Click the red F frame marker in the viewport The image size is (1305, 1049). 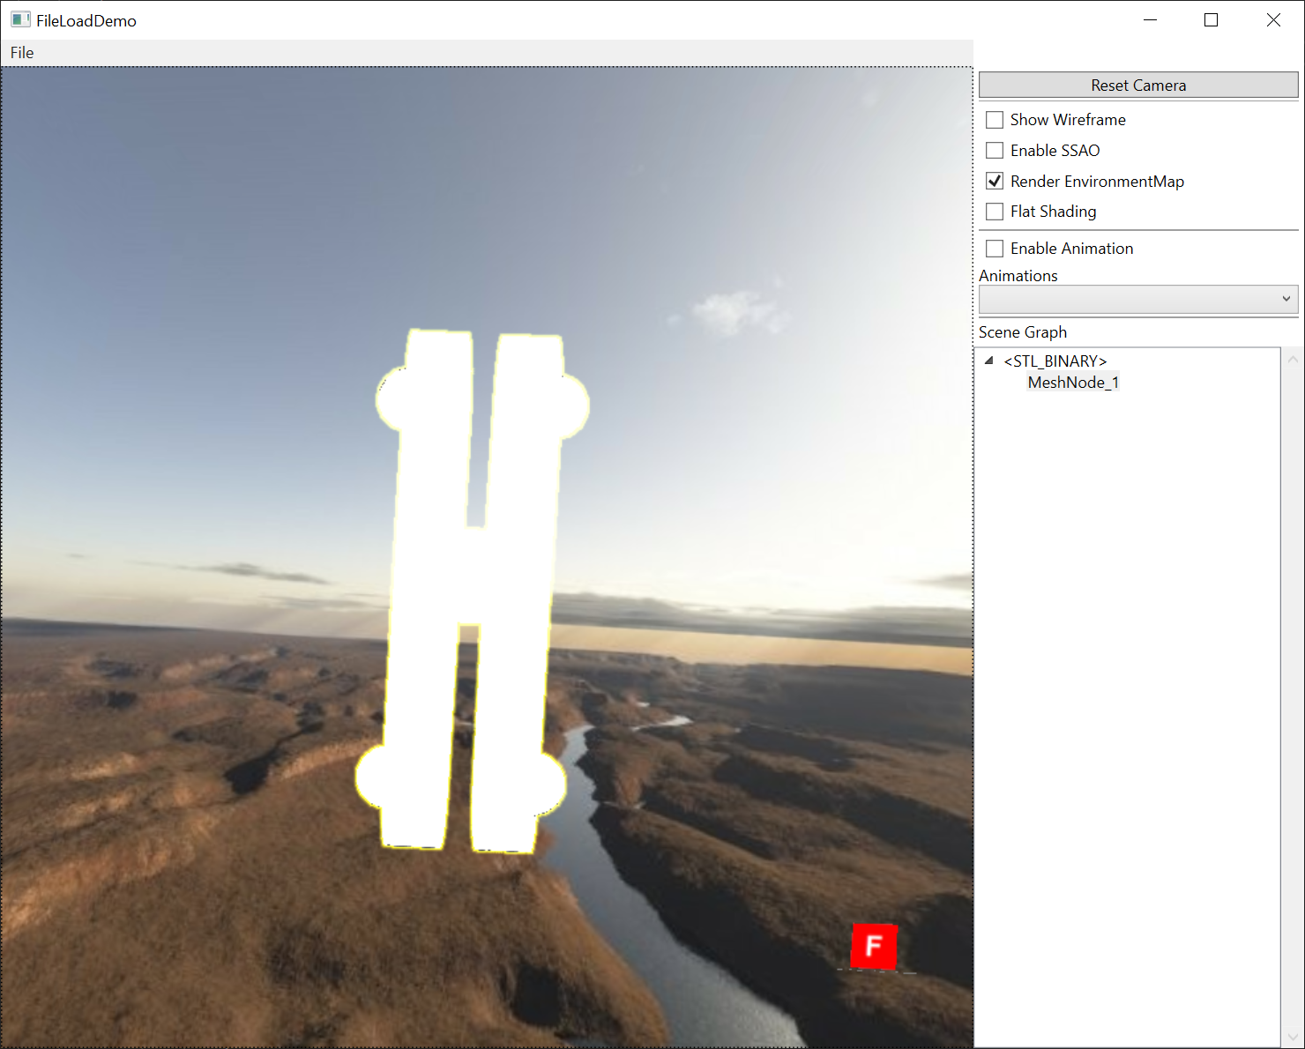pos(874,947)
